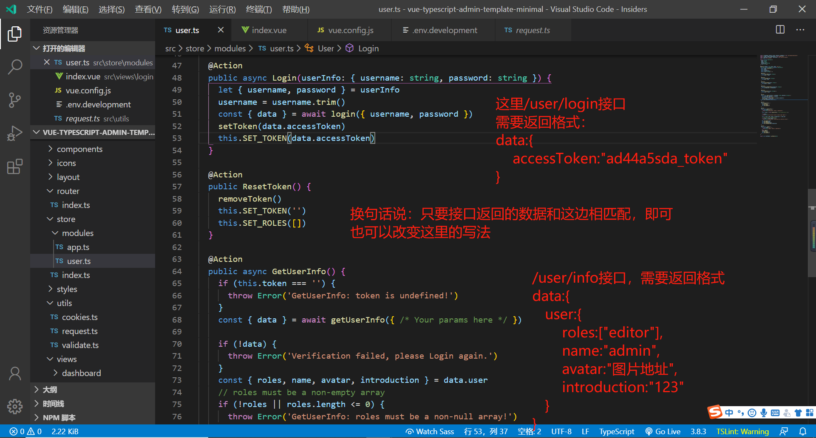Open the 运行(R) menu

pos(222,9)
